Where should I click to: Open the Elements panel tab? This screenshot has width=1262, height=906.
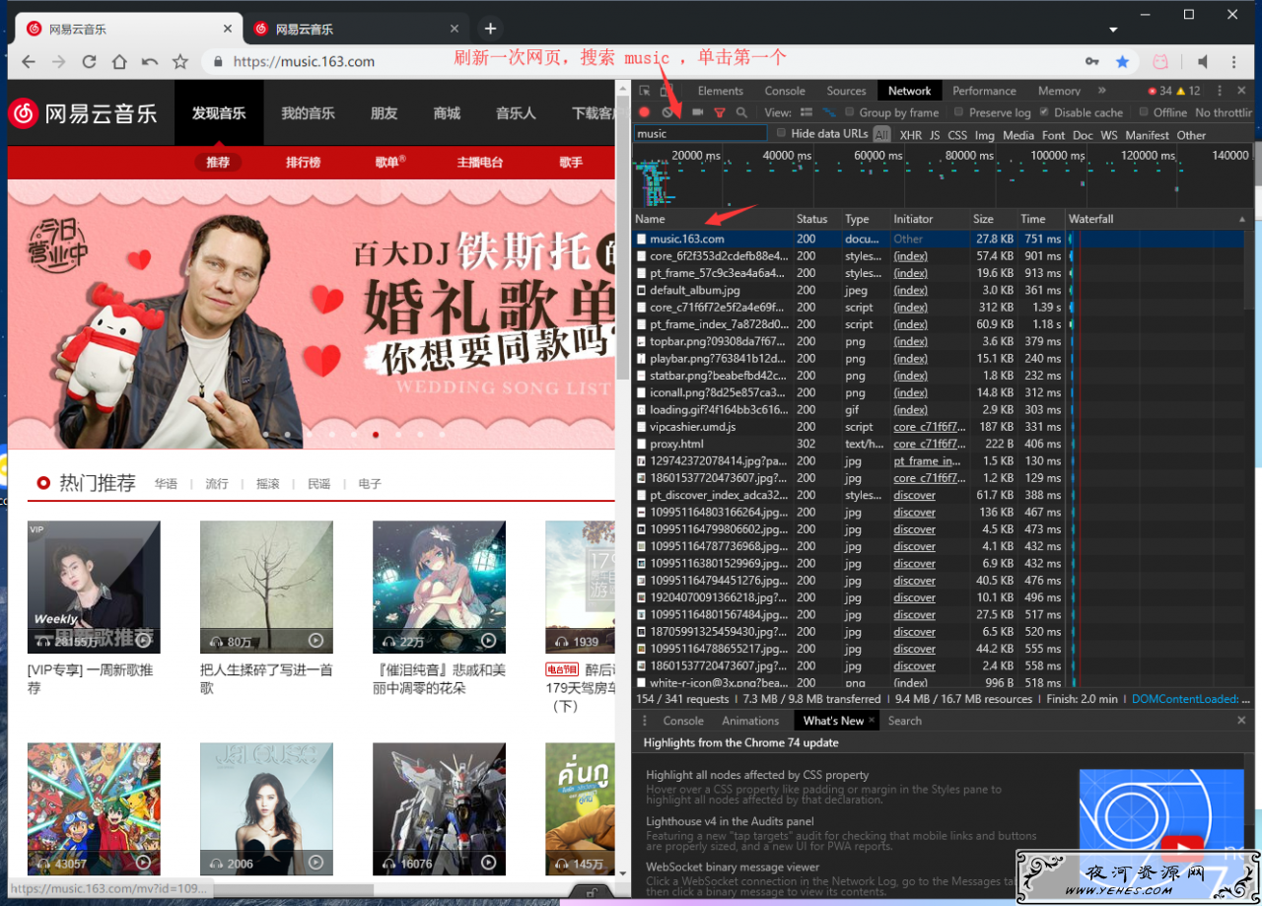coord(721,91)
